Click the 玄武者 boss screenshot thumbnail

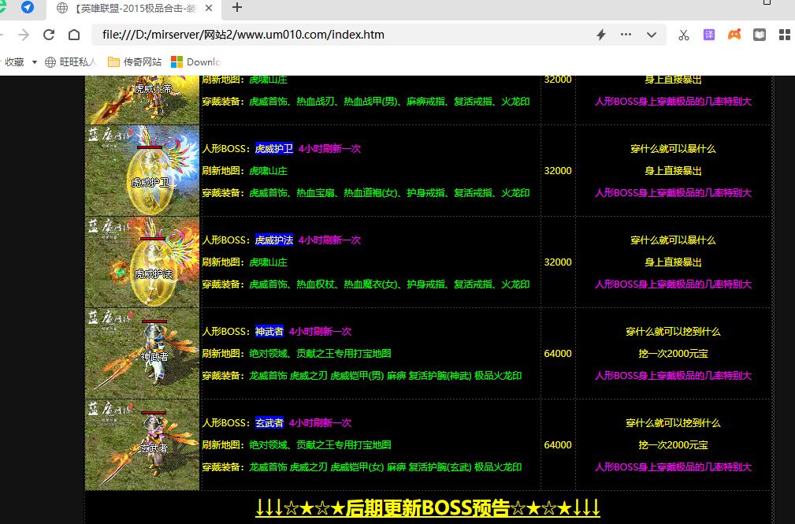[143, 445]
